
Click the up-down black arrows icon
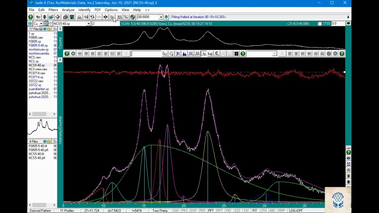click(x=44, y=17)
